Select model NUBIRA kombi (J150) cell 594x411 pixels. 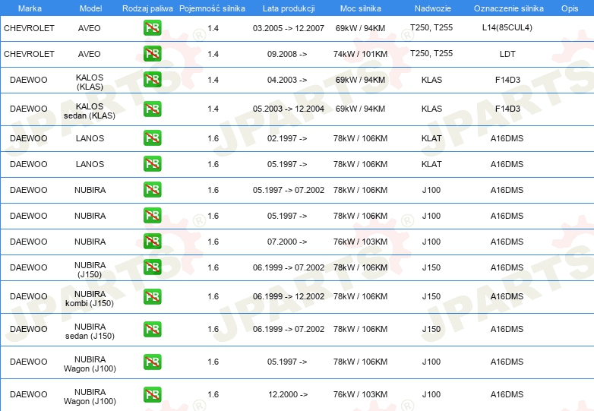(x=90, y=299)
